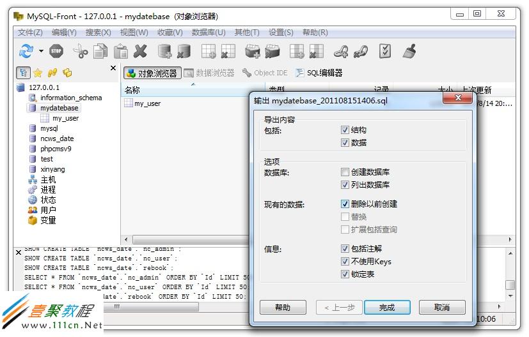Click the Delete record toolbar icon

[272, 51]
